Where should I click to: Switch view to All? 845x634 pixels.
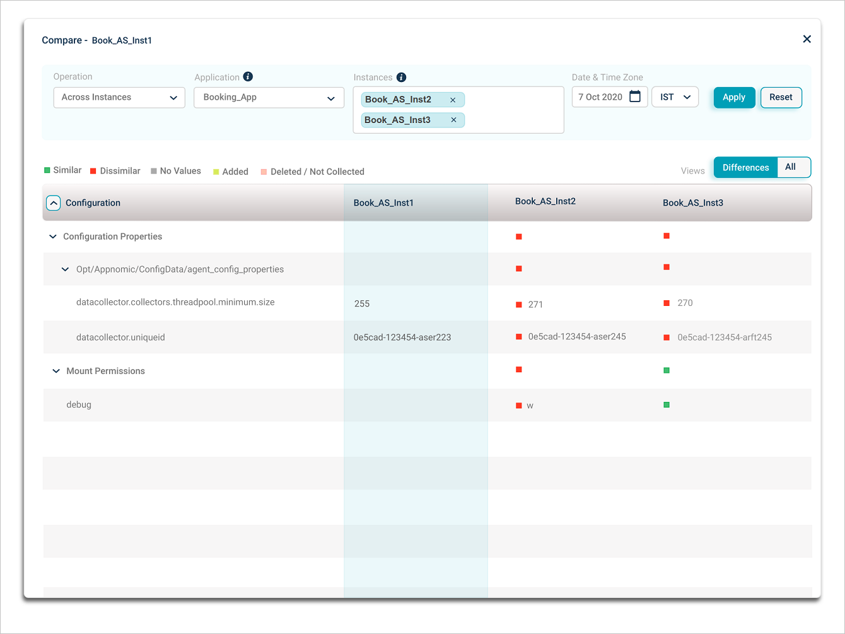click(791, 167)
